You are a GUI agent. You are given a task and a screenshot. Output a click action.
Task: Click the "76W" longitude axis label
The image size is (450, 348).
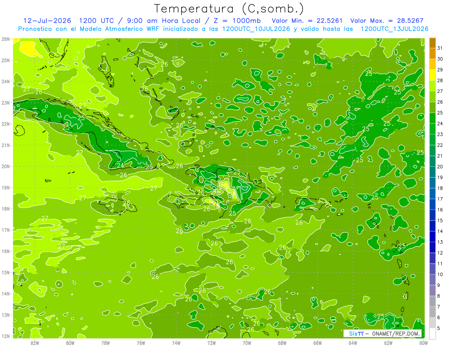click(141, 343)
